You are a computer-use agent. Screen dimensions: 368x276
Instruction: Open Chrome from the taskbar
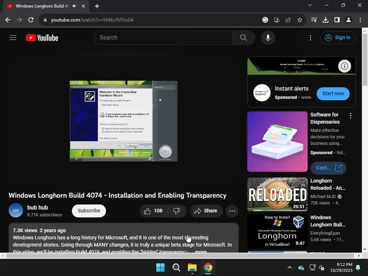click(208, 267)
